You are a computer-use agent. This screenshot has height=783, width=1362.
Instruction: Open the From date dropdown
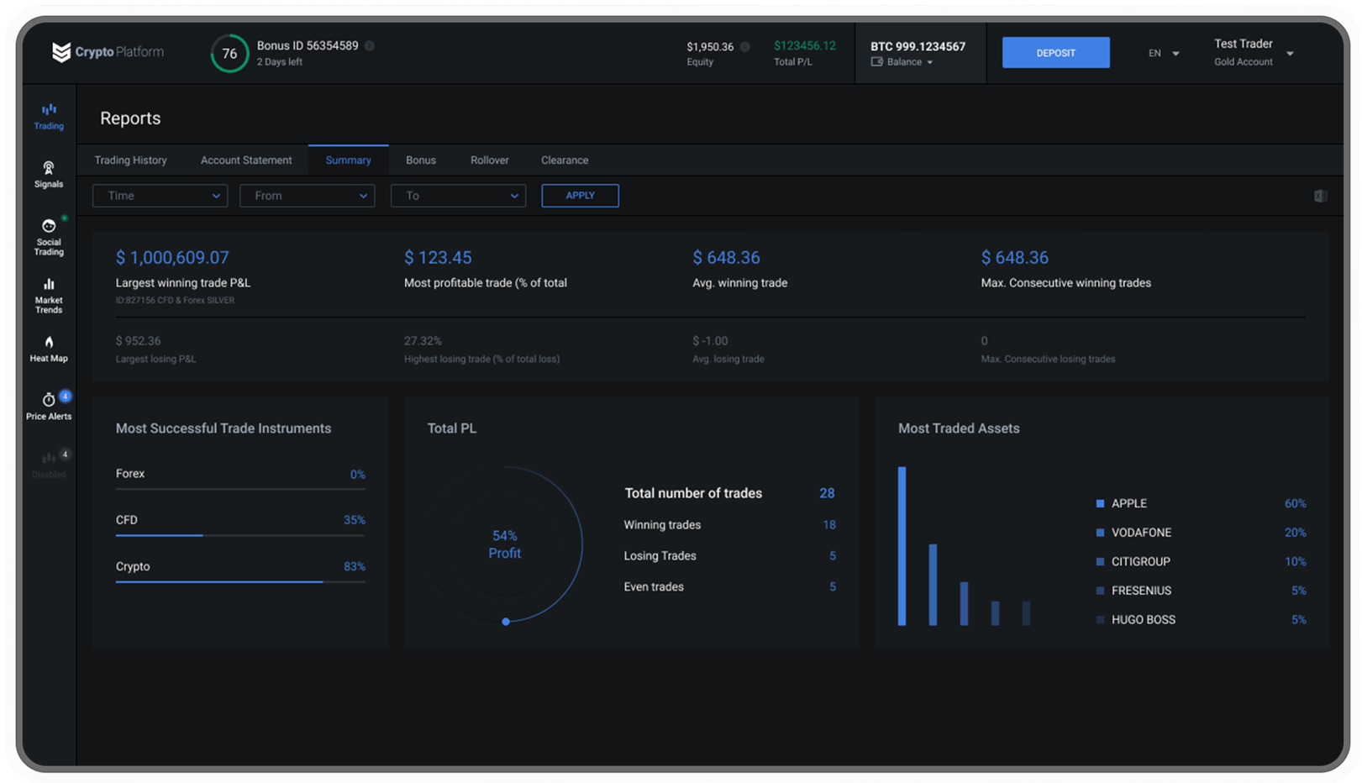pyautogui.click(x=307, y=196)
